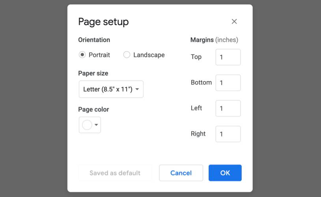This screenshot has height=197, width=321.
Task: Click the Page setup title text
Action: 103,22
